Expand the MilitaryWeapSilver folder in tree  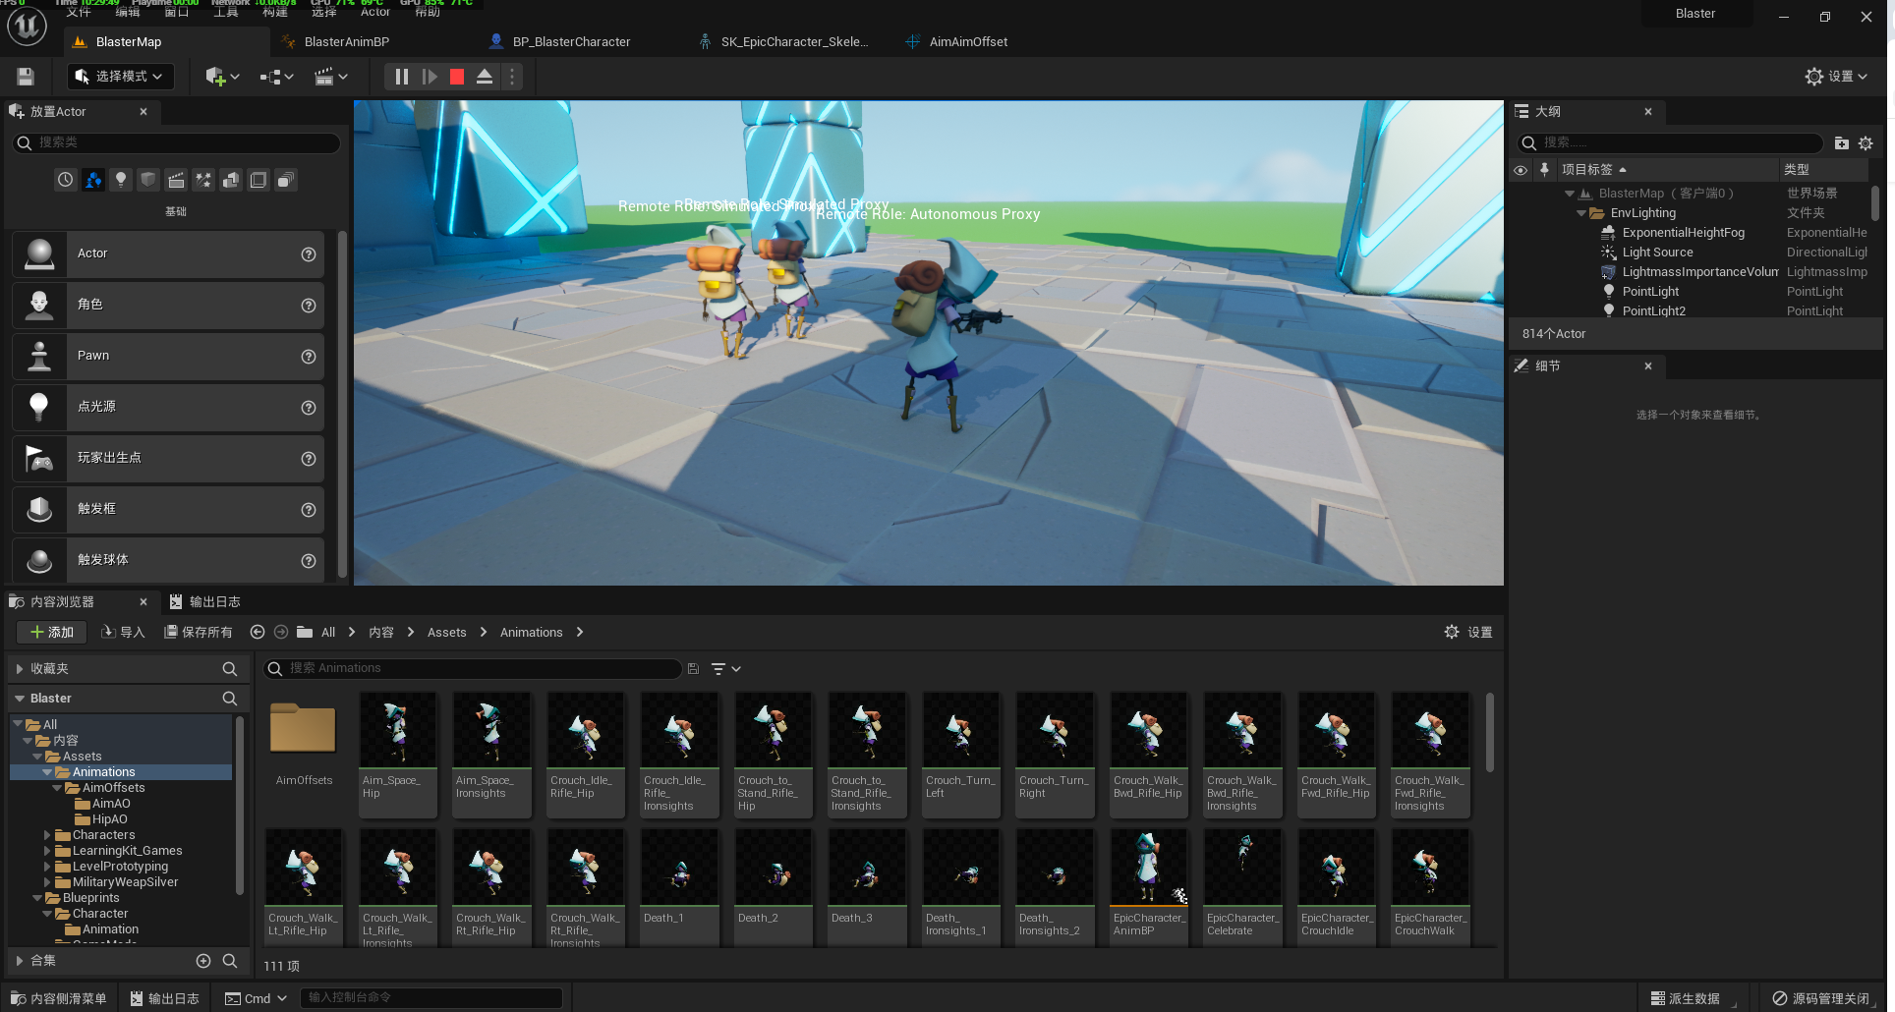point(46,882)
